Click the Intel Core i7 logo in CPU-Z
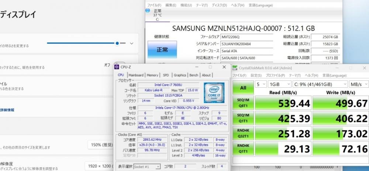The height and width of the screenshot is (171, 369). coord(214,93)
